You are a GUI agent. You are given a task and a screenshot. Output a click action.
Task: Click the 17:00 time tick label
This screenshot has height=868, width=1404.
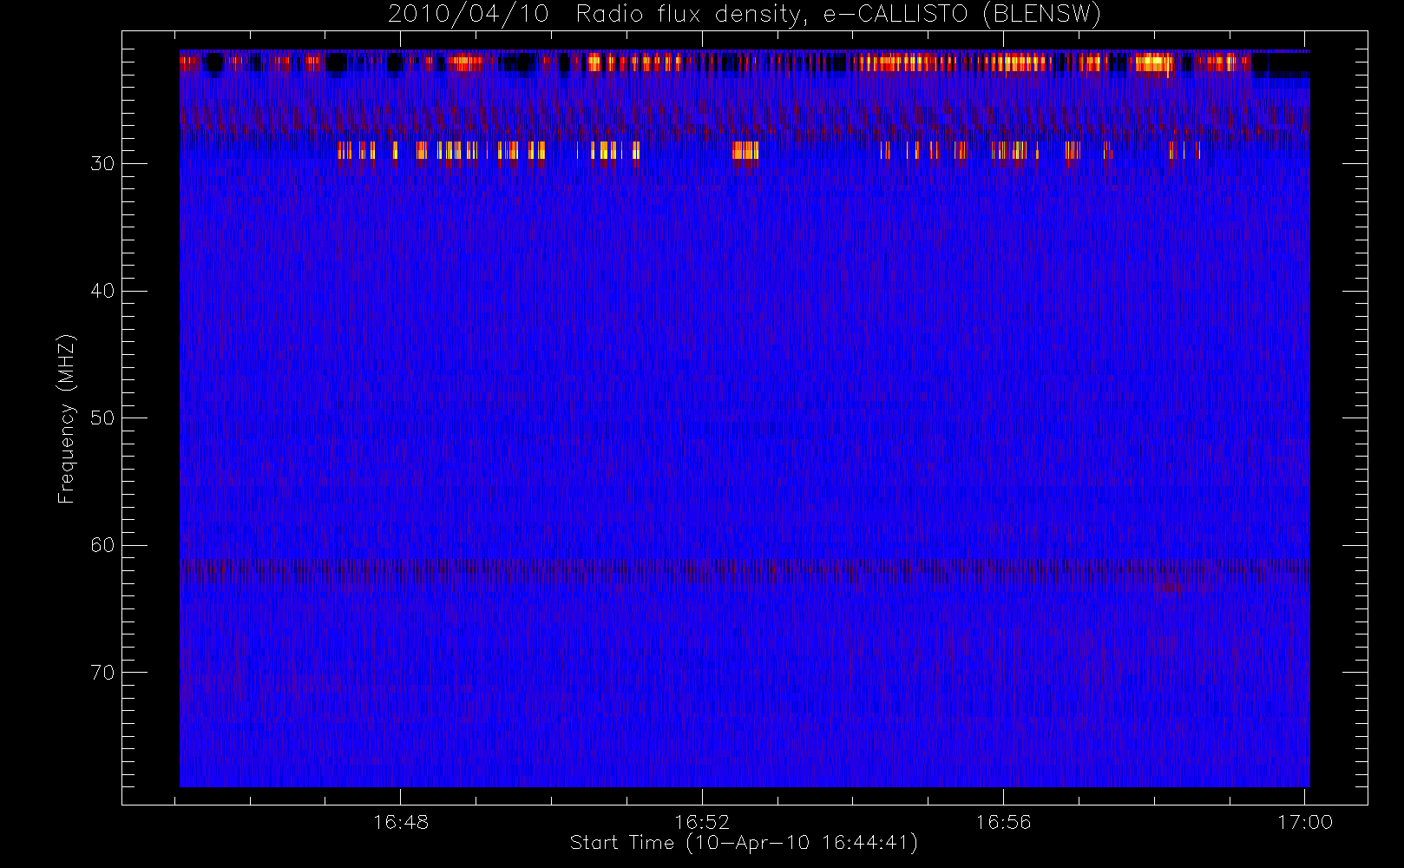(x=1305, y=822)
